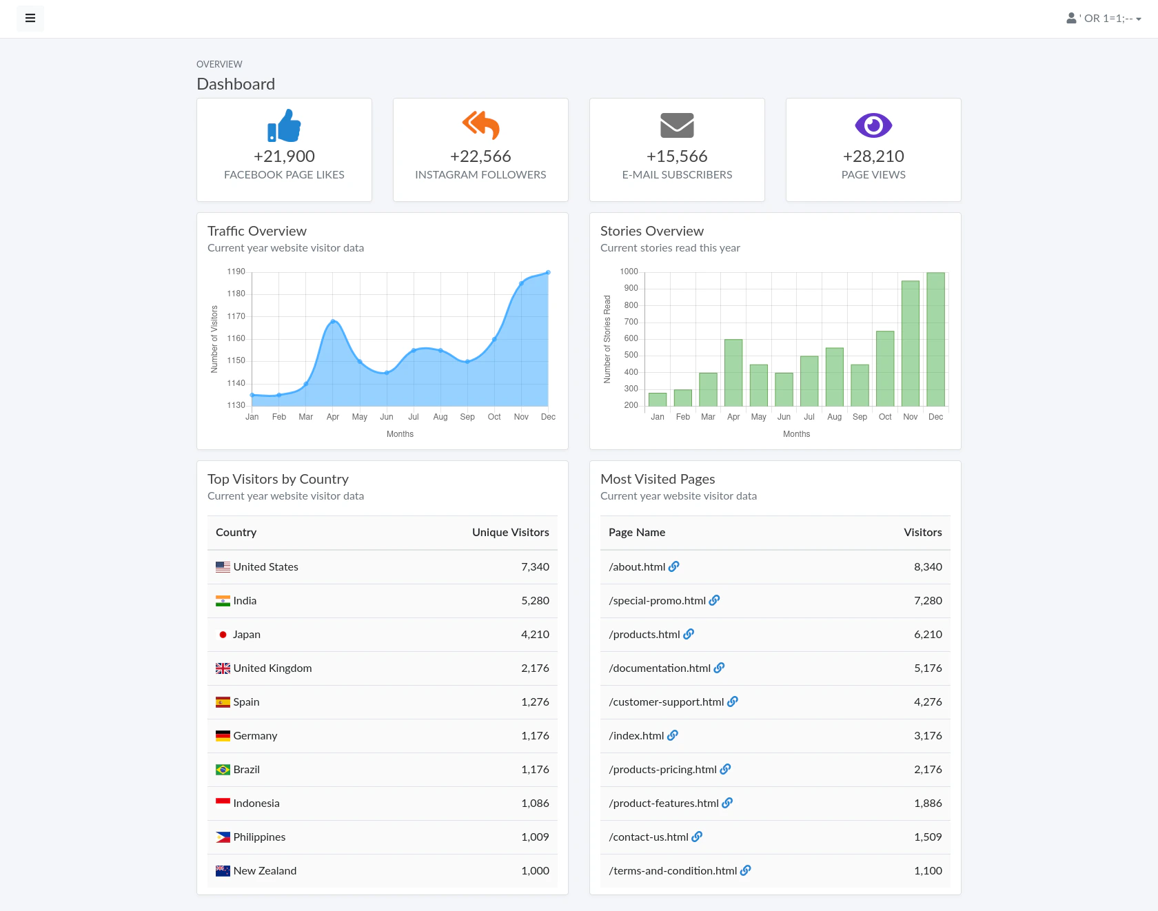Viewport: 1158px width, 911px height.
Task: Select the December bar in Stories chart
Action: tap(935, 339)
